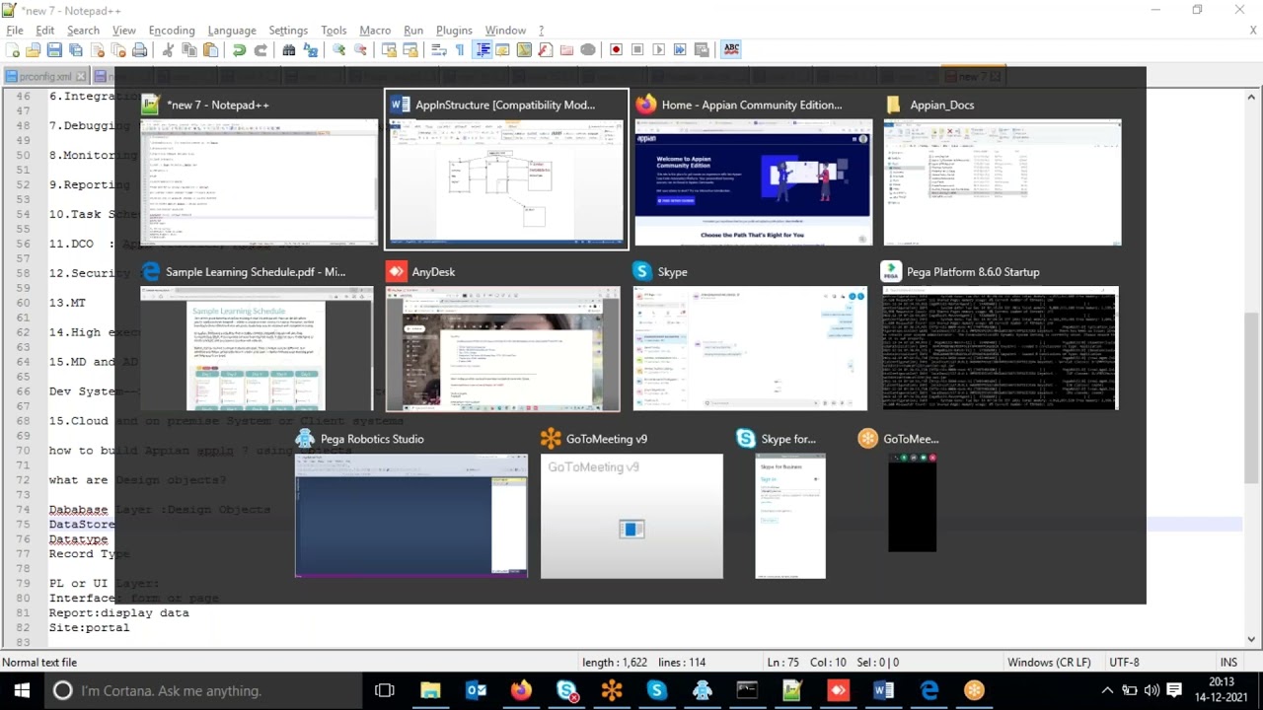Image resolution: width=1263 pixels, height=710 pixels.
Task: Open Word from the taskbar
Action: (883, 690)
